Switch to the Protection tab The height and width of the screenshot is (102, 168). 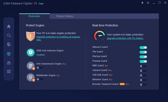[x=34, y=16]
